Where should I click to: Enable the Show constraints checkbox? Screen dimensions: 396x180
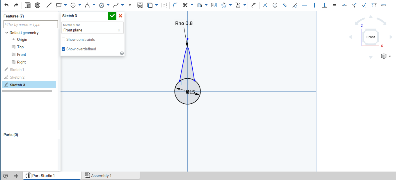click(x=63, y=39)
